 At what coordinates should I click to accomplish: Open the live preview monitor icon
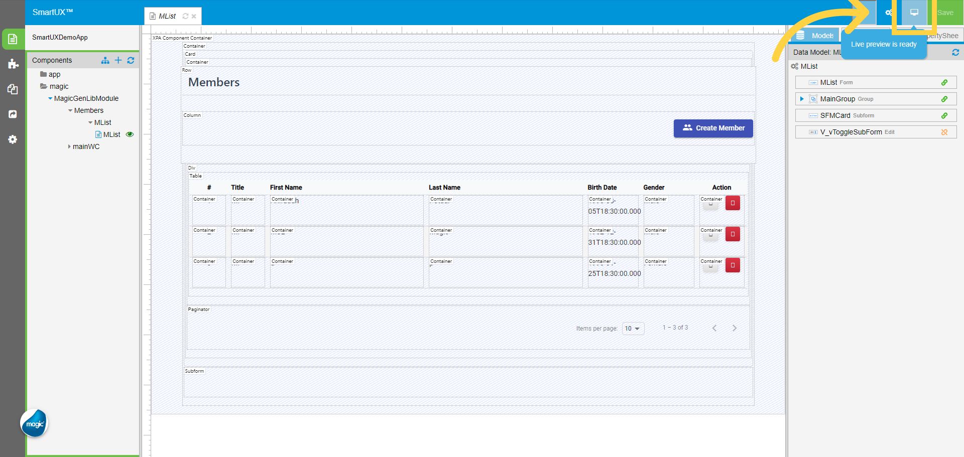[x=914, y=13]
